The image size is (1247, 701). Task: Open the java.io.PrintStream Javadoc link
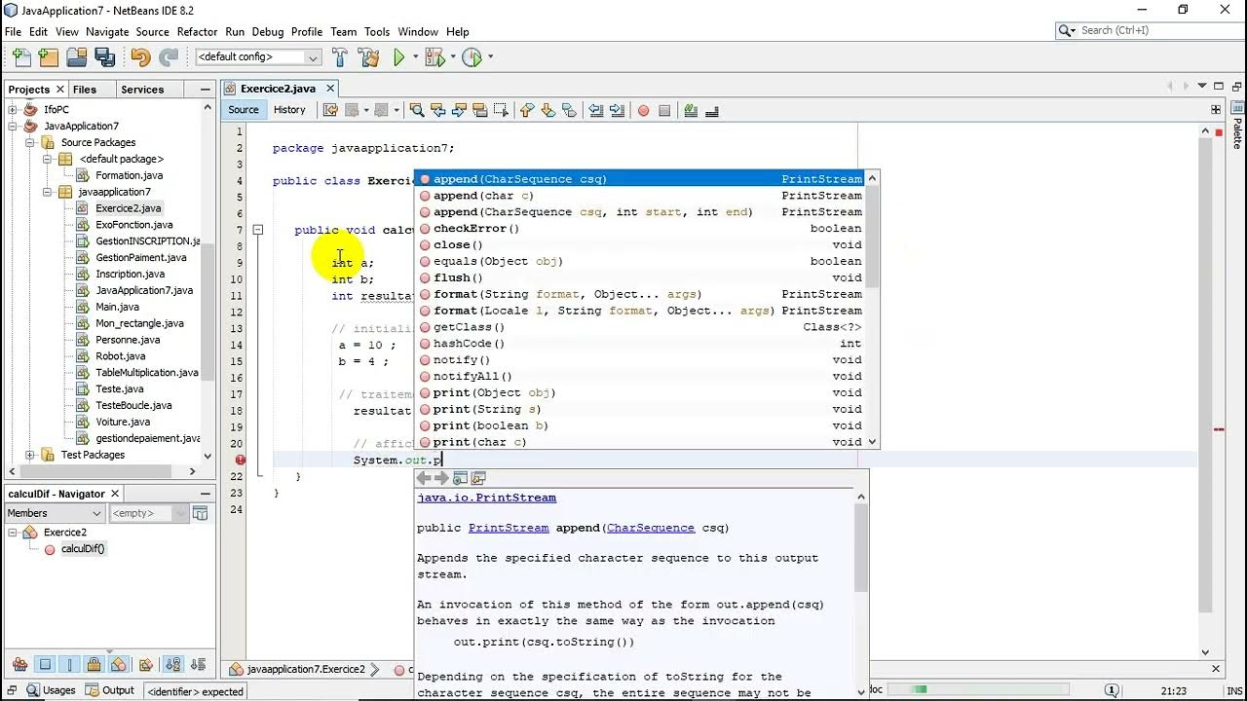click(486, 498)
